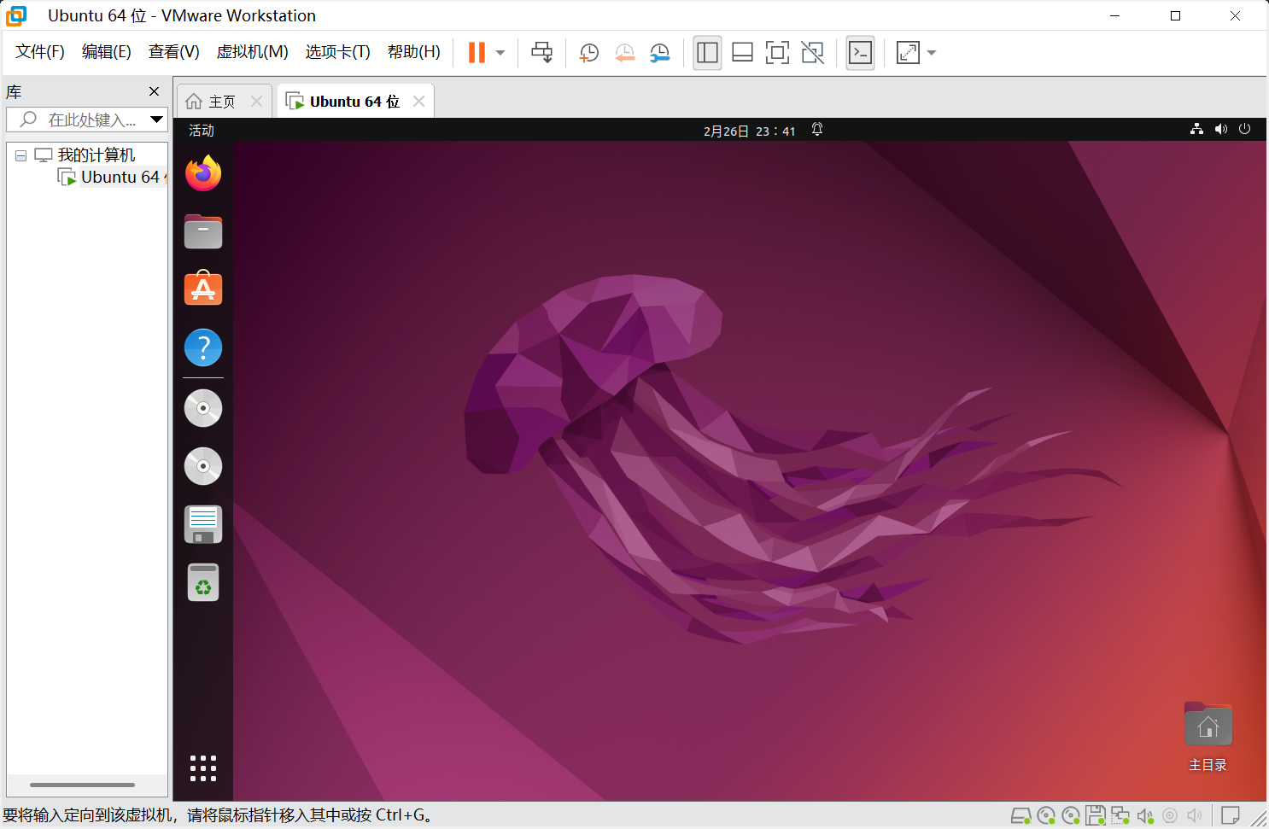Click the hard disk status bar icon
The width and height of the screenshot is (1269, 829).
tap(1020, 816)
